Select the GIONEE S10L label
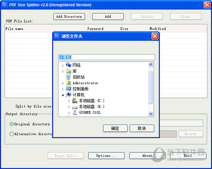The height and width of the screenshot is (169, 212). click(x=90, y=113)
